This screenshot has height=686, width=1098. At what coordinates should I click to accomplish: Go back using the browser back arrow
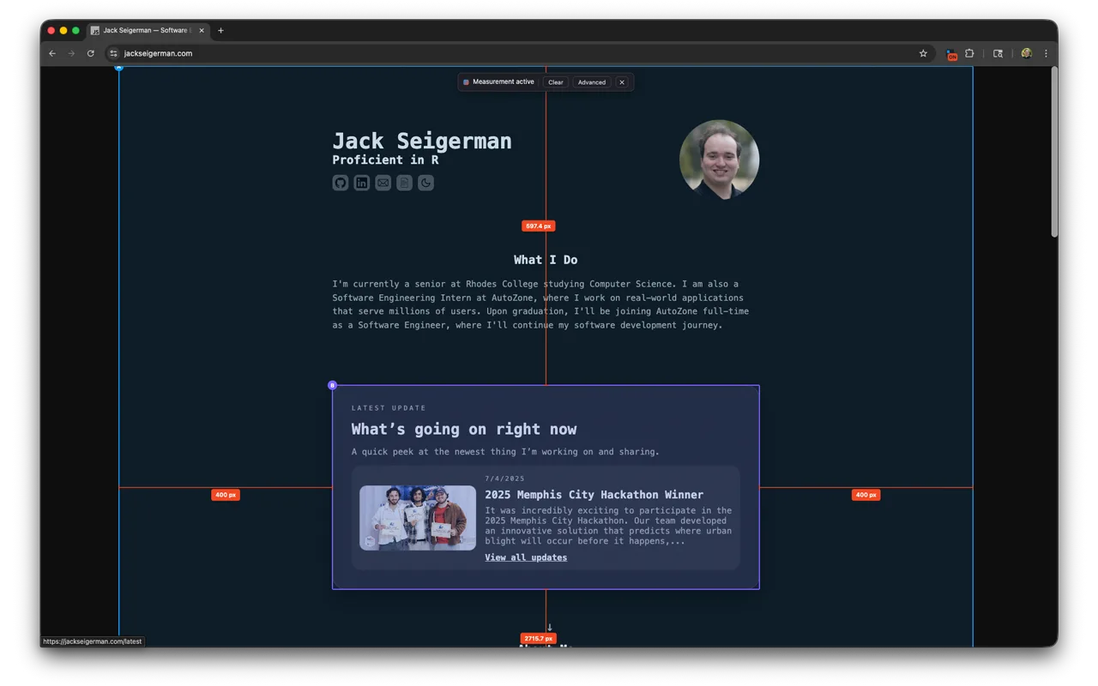[52, 53]
